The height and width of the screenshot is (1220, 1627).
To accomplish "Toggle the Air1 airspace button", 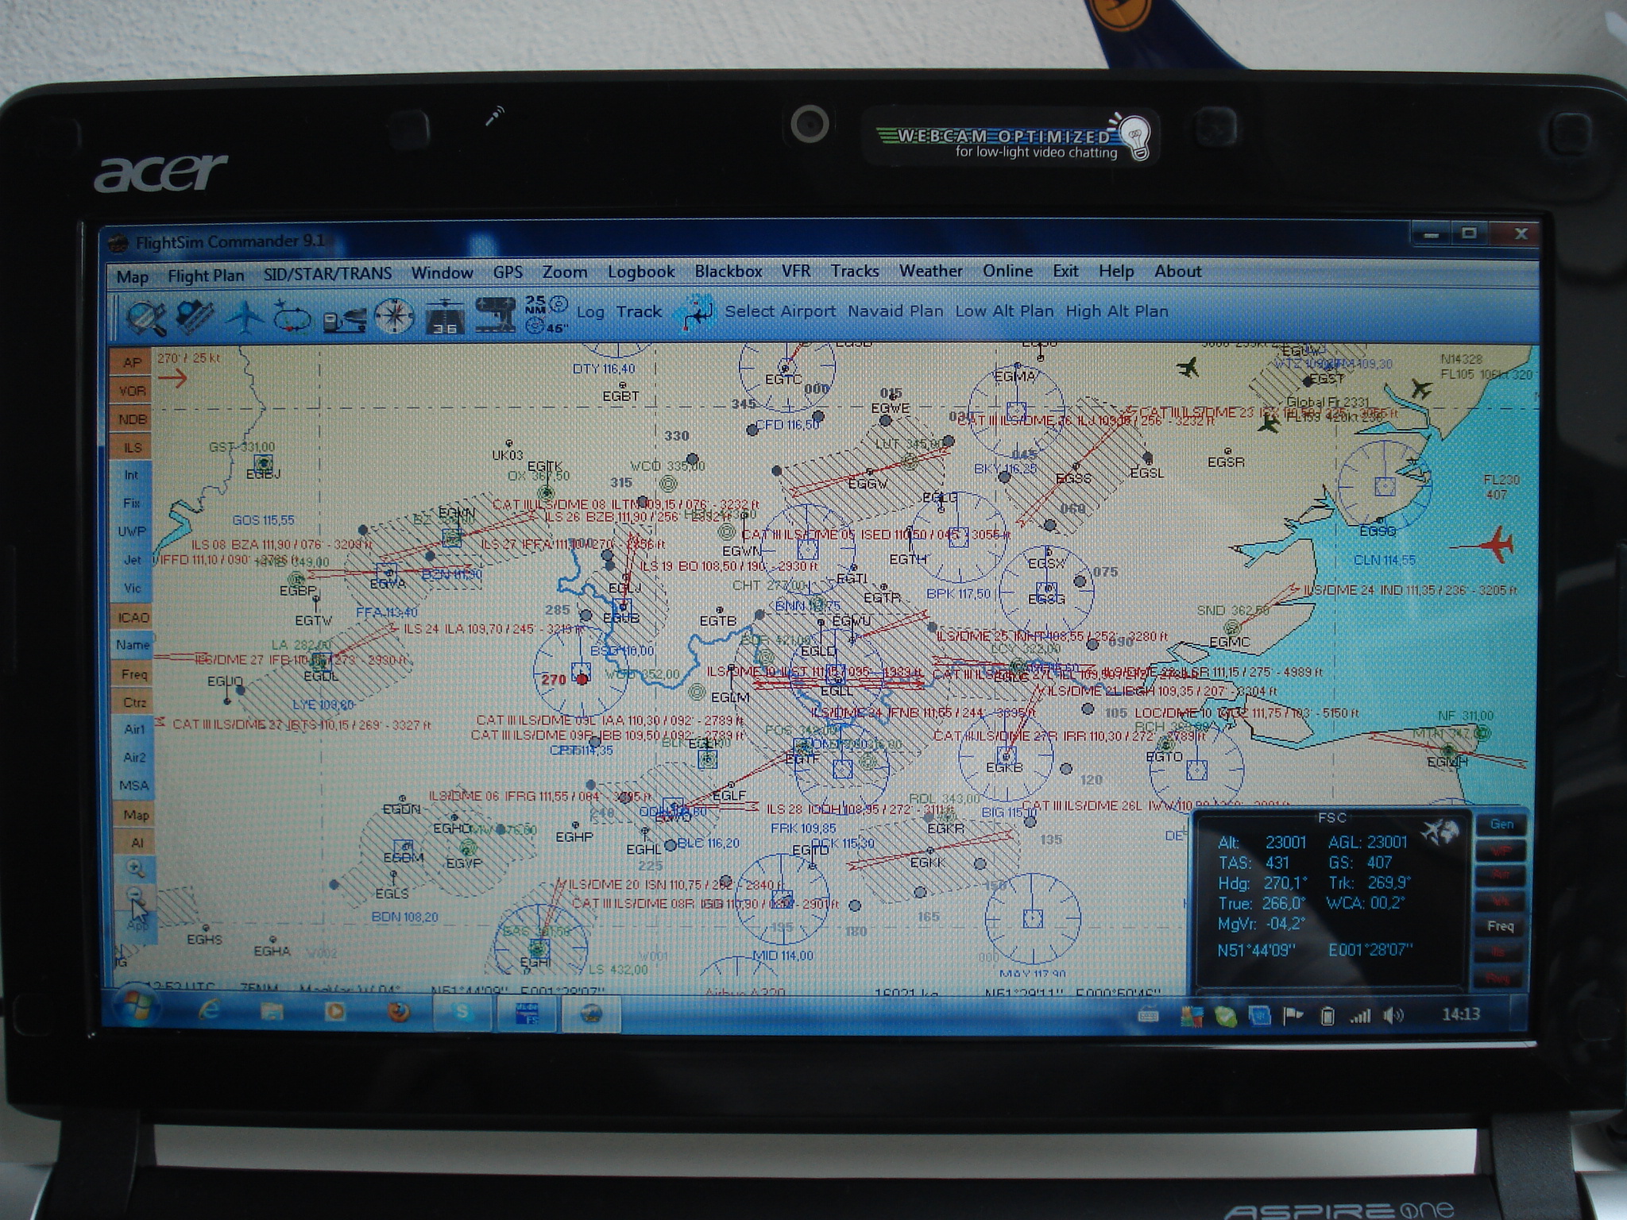I will [x=133, y=729].
